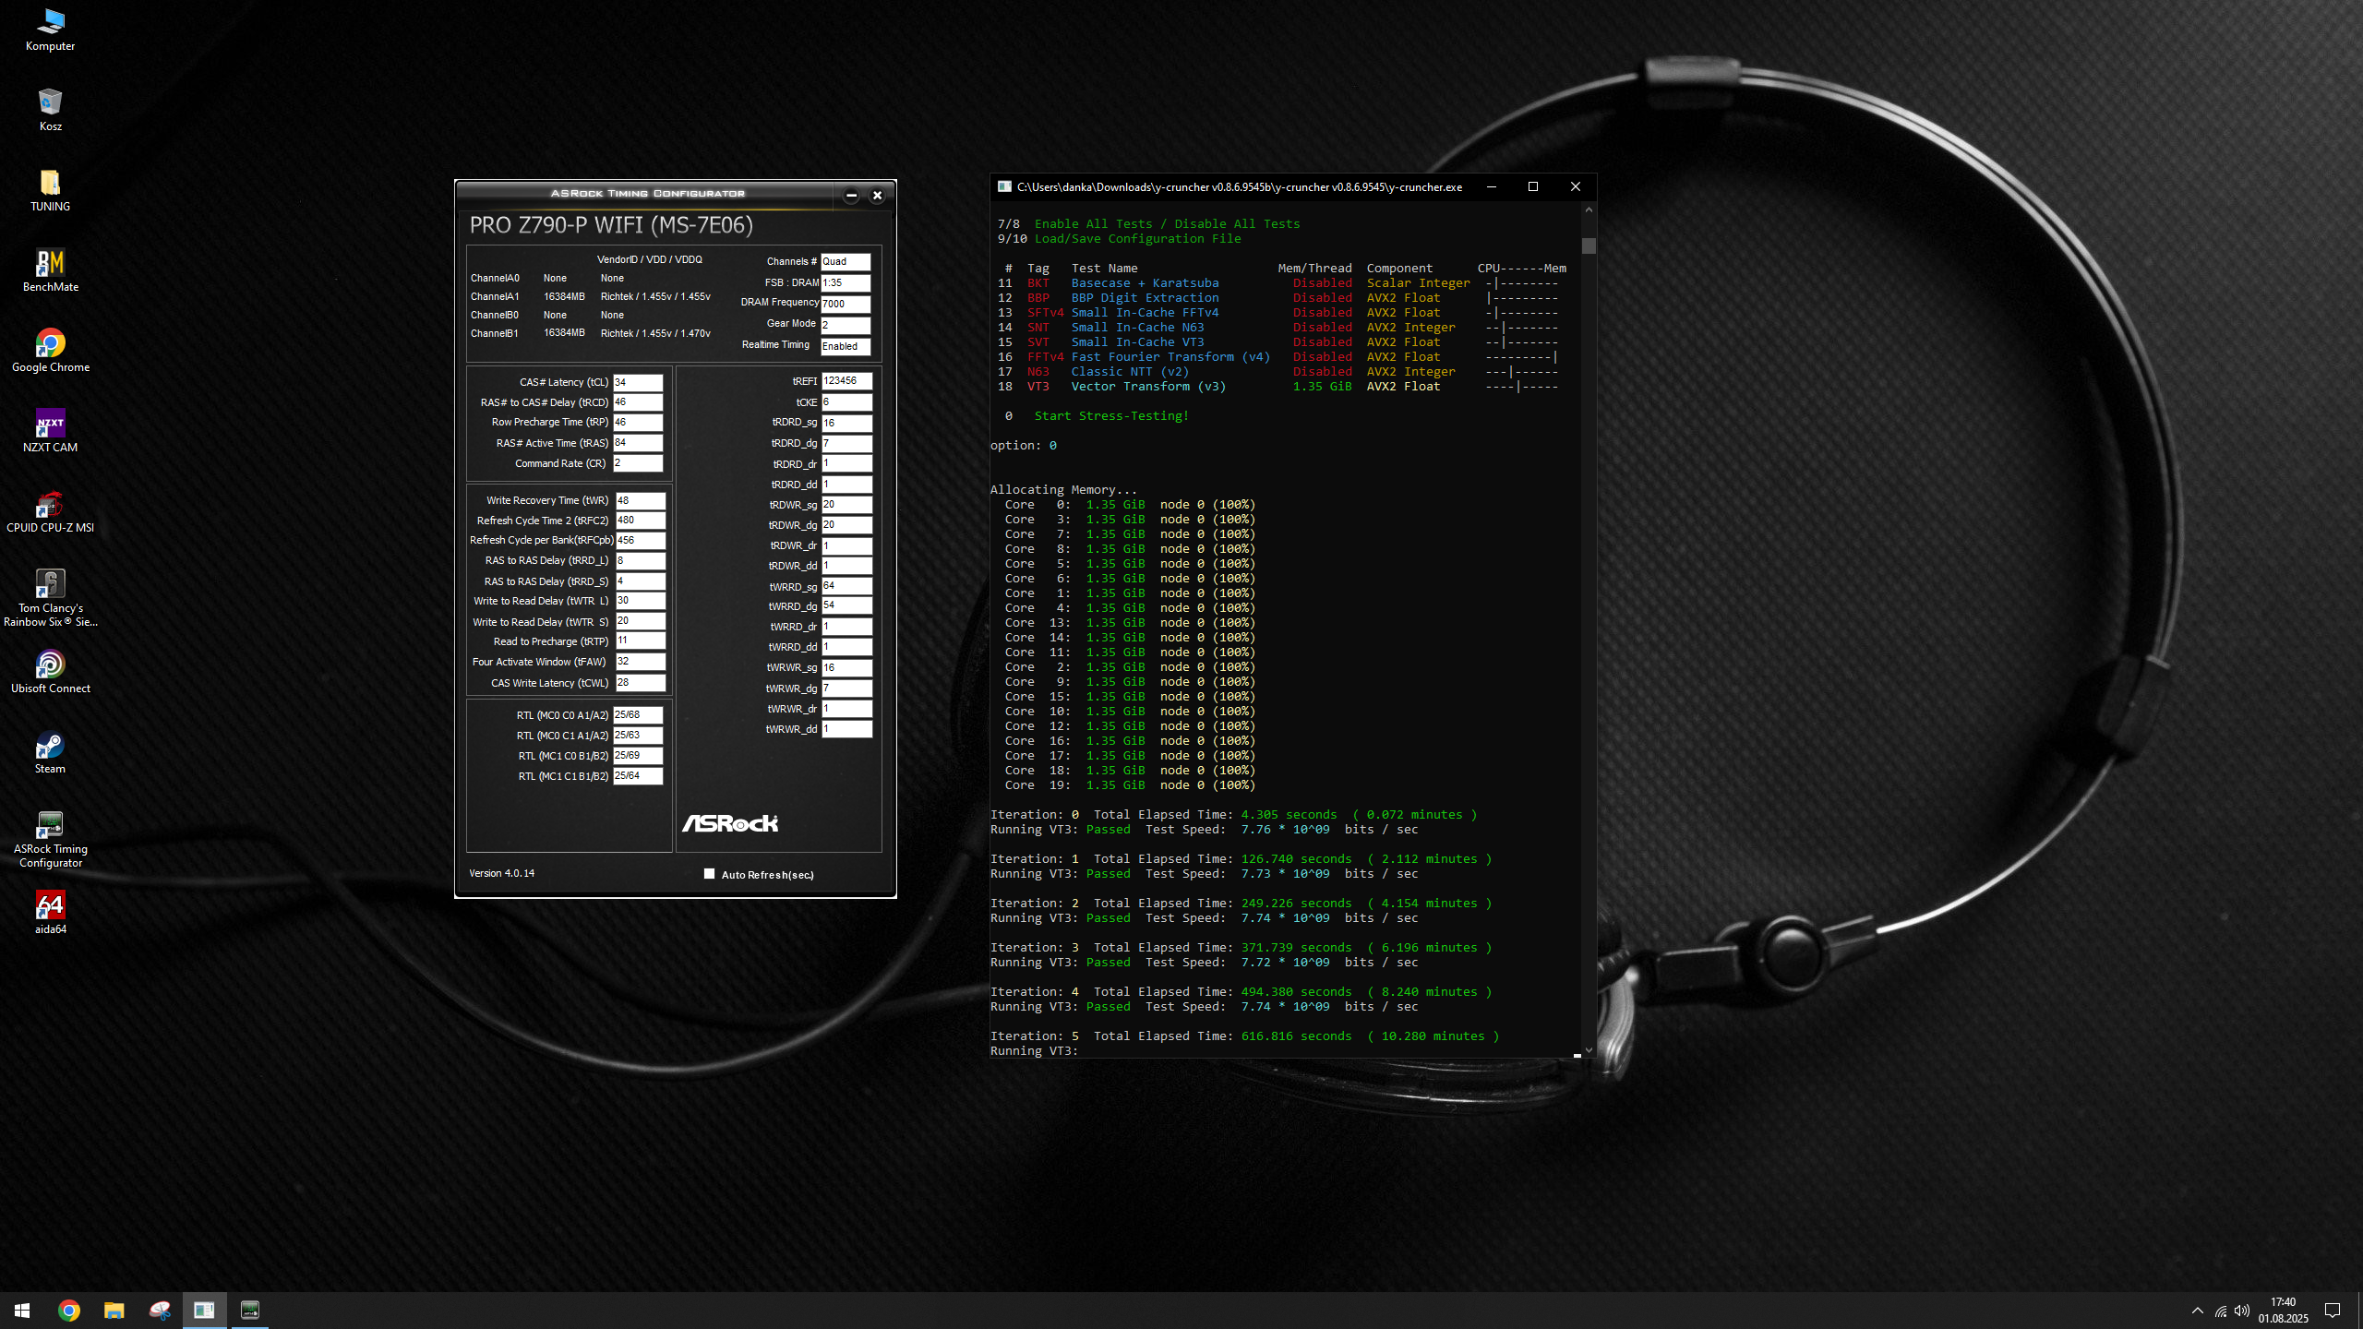Viewport: 2363px width, 1329px height.
Task: Click the scroll-down arrow in the y-cruncher console
Action: point(1589,1049)
